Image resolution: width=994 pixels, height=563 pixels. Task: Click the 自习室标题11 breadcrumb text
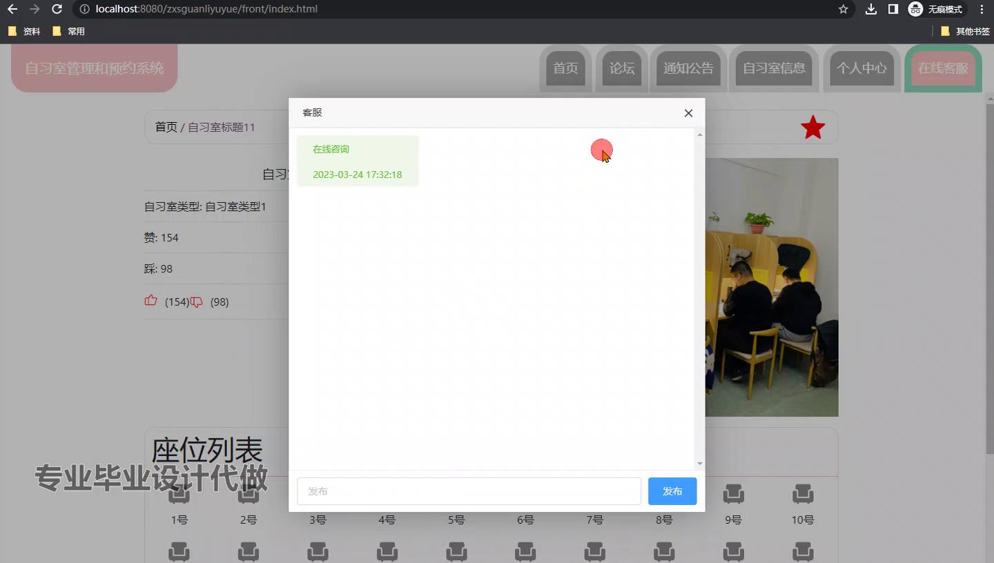[222, 127]
